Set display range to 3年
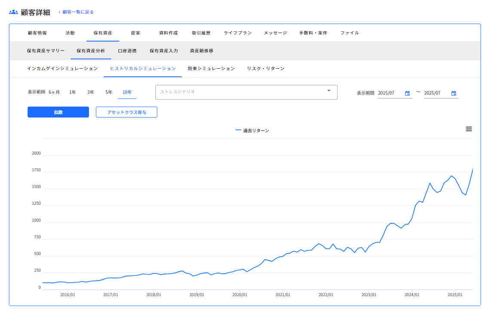The width and height of the screenshot is (491, 309). pyautogui.click(x=90, y=92)
